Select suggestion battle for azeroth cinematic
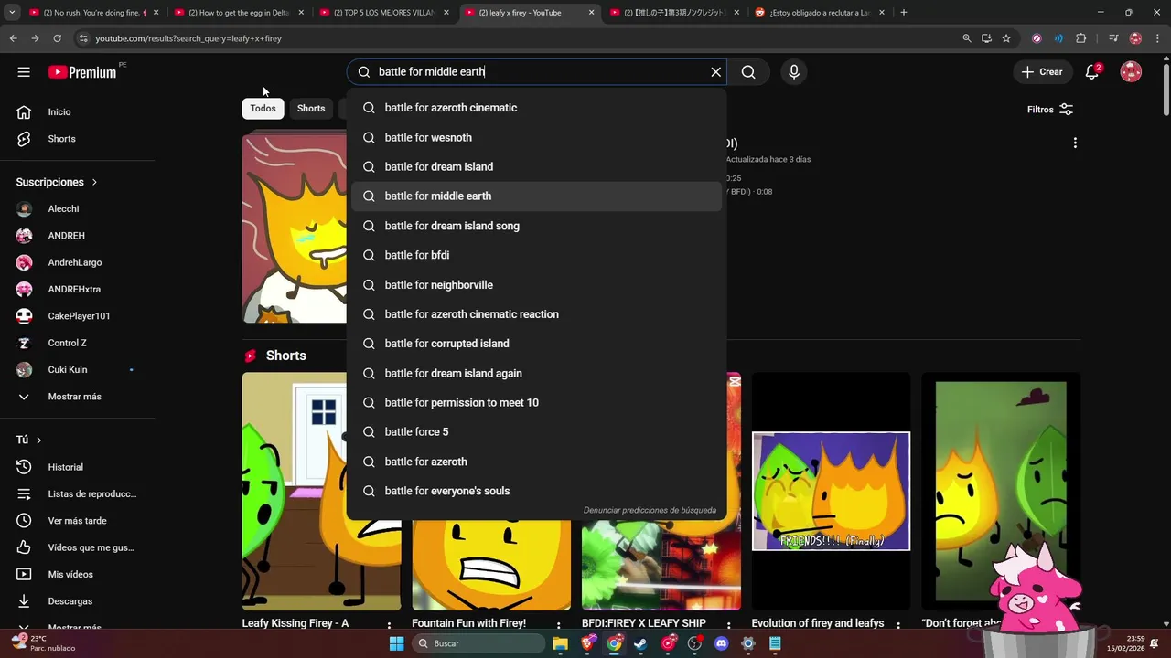The width and height of the screenshot is (1171, 658). (x=536, y=108)
